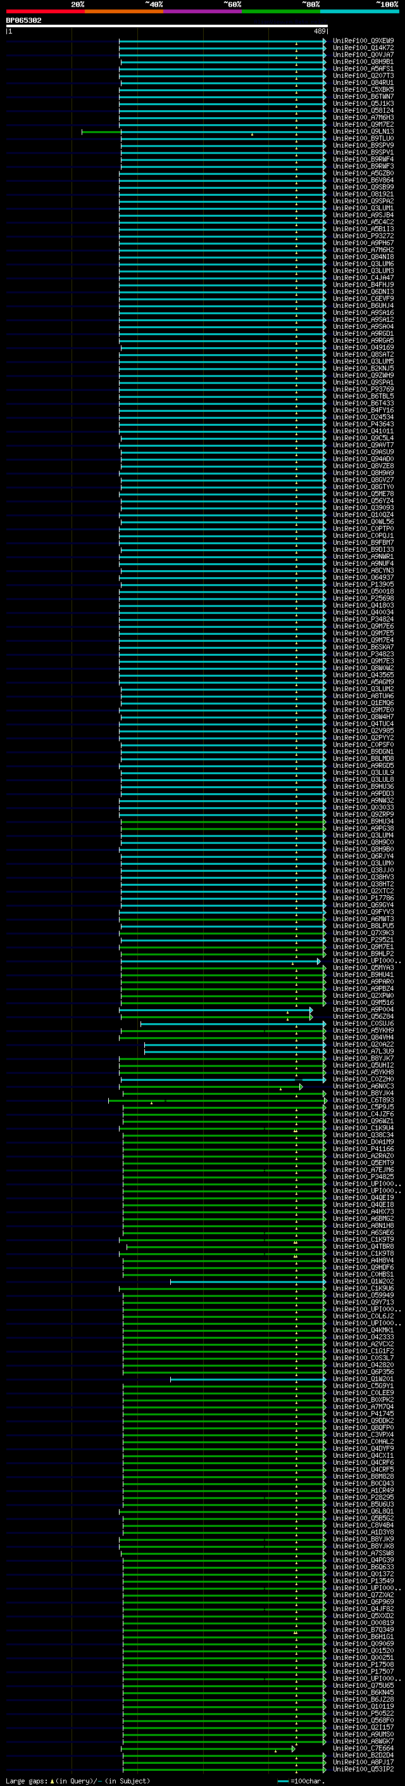Open hit UniRef100_Q9LN13

coord(363,131)
